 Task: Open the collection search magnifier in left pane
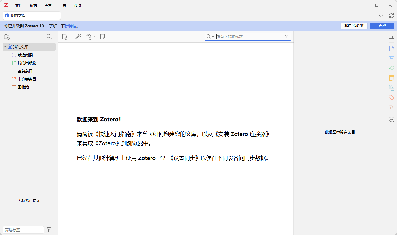(49, 37)
